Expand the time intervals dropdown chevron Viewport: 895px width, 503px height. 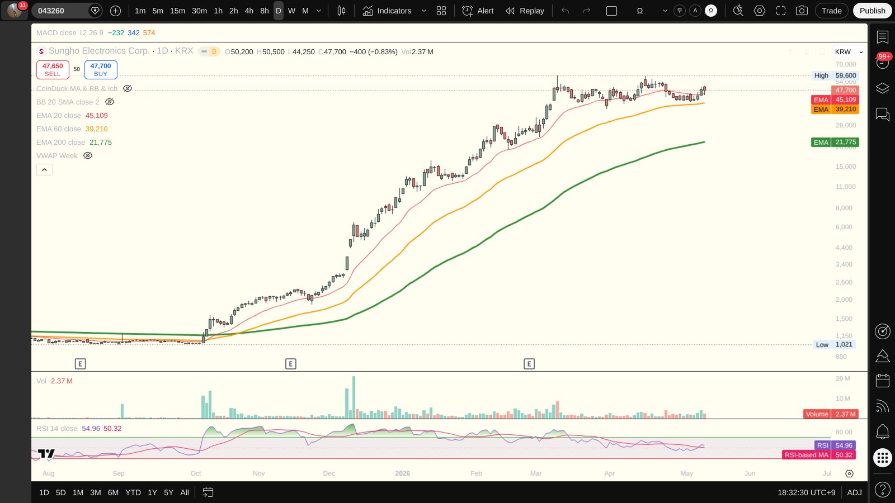319,11
